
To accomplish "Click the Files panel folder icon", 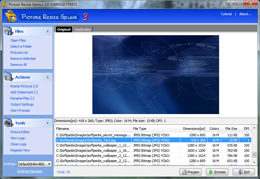I will [8, 31].
